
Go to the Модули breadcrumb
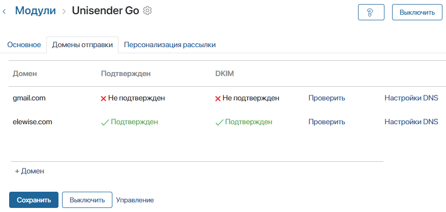click(35, 11)
